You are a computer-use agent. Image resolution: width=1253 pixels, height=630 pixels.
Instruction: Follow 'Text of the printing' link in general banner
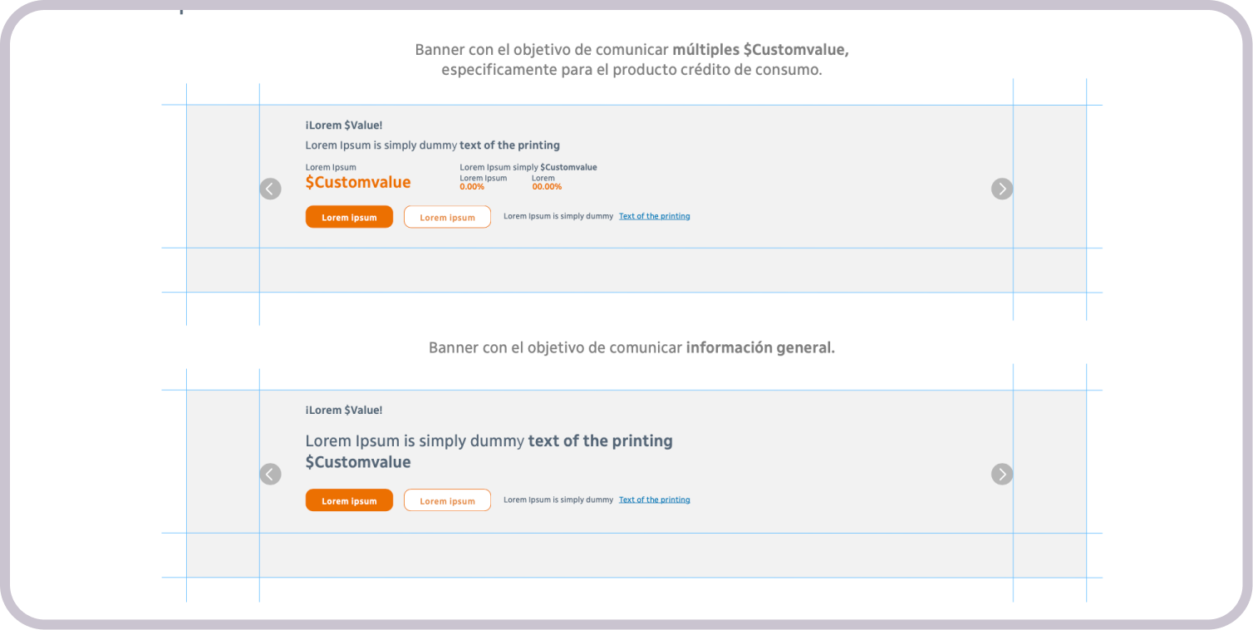(654, 500)
